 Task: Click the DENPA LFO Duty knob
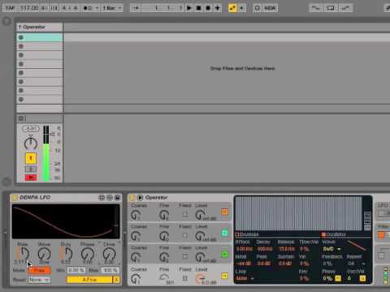[x=67, y=254]
